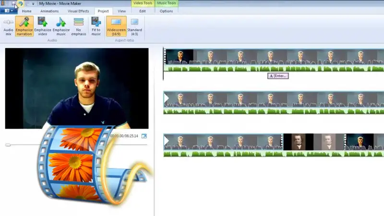
Task: Set aspect ratio to Standard (4:3)
Action: pyautogui.click(x=134, y=26)
